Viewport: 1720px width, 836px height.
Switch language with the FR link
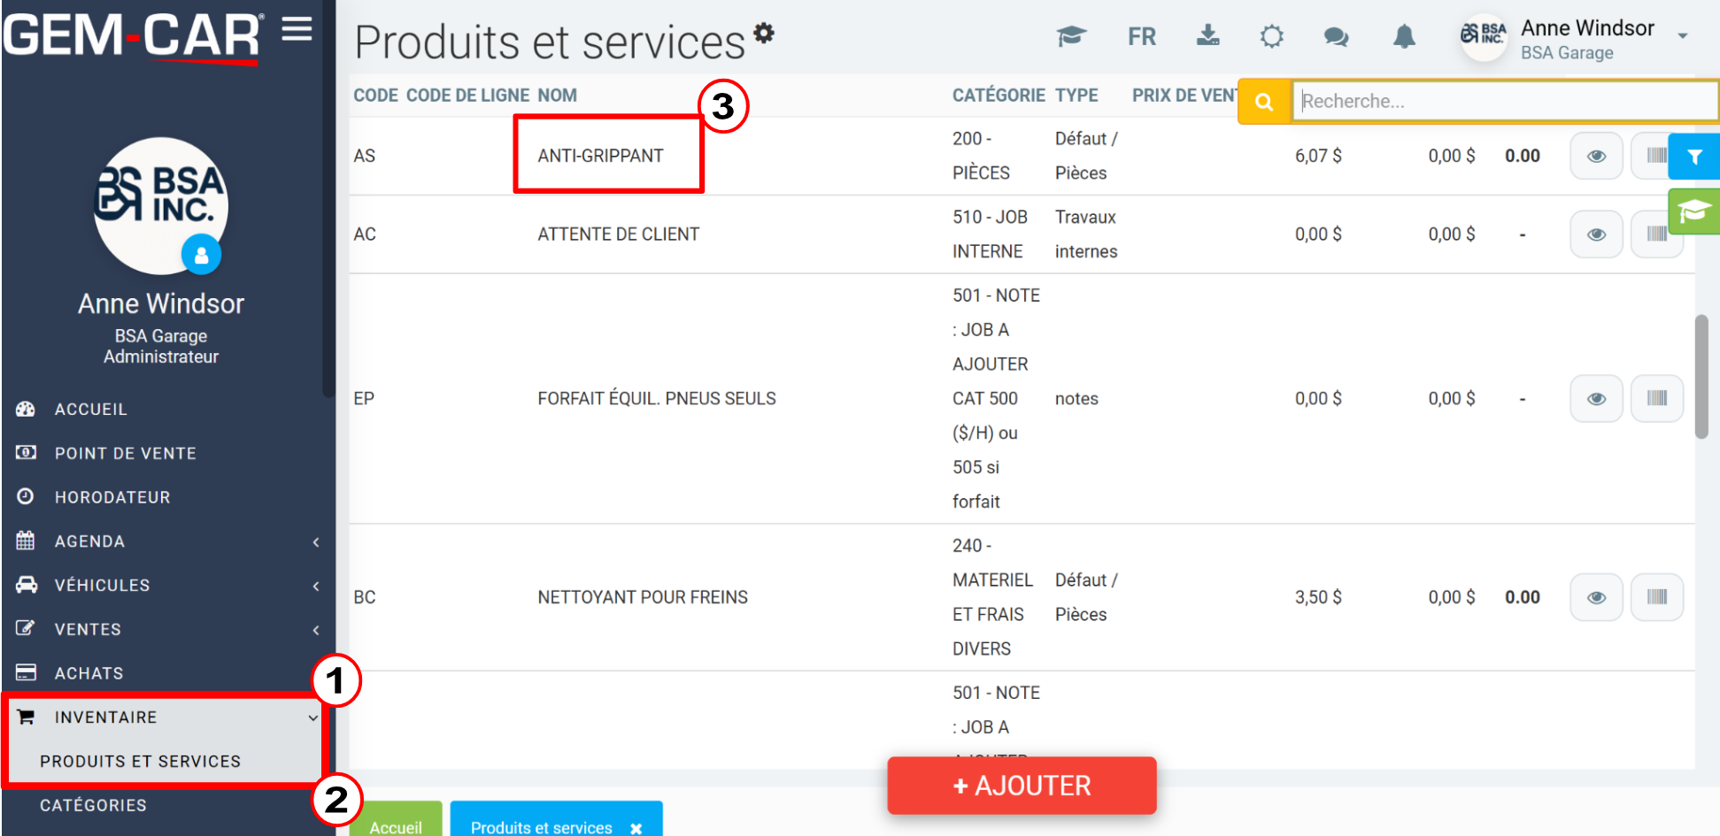coord(1141,36)
